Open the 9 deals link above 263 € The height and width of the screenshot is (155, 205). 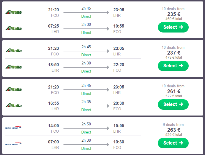point(173,125)
